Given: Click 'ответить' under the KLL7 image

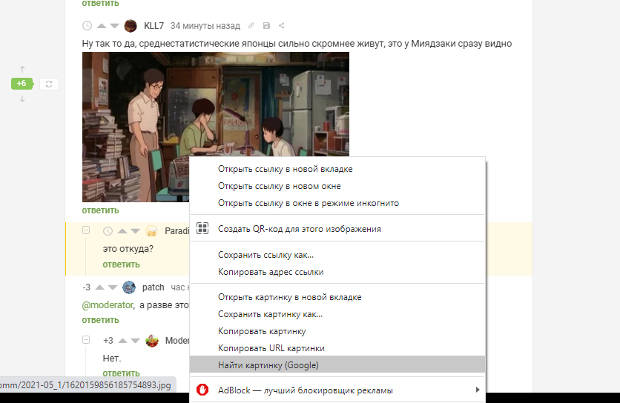Looking at the screenshot, I should [100, 210].
